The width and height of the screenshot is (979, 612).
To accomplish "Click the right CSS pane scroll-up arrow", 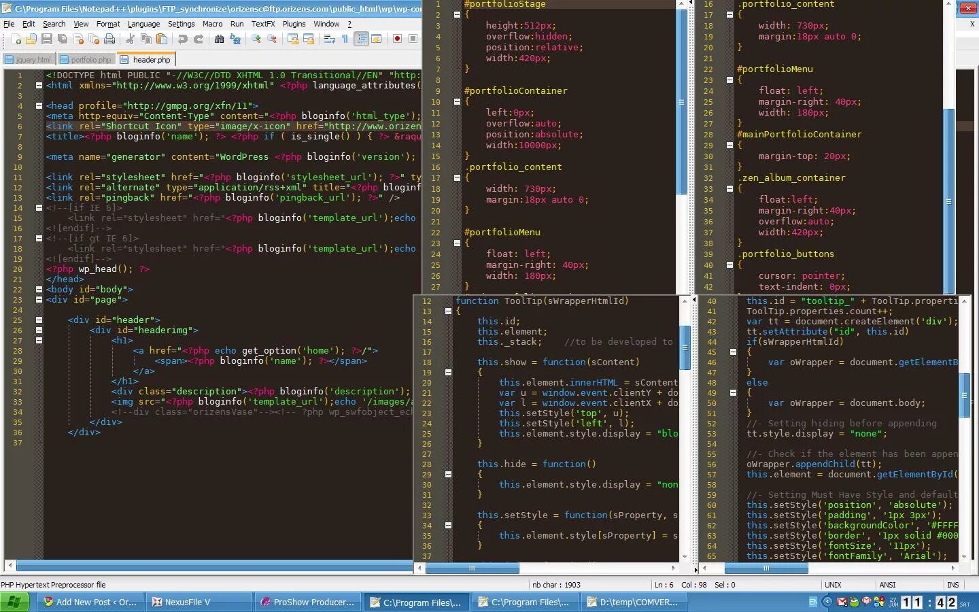I will click(949, 5).
